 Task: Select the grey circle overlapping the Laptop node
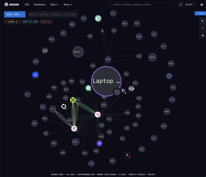[x=117, y=92]
